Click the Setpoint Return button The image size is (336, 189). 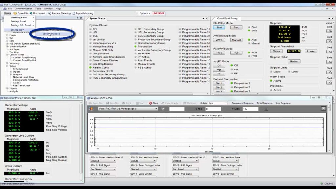[x=294, y=61]
